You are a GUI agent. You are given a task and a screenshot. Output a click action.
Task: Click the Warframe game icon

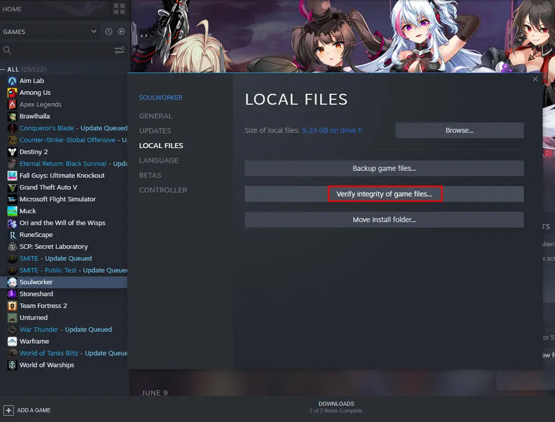[12, 342]
